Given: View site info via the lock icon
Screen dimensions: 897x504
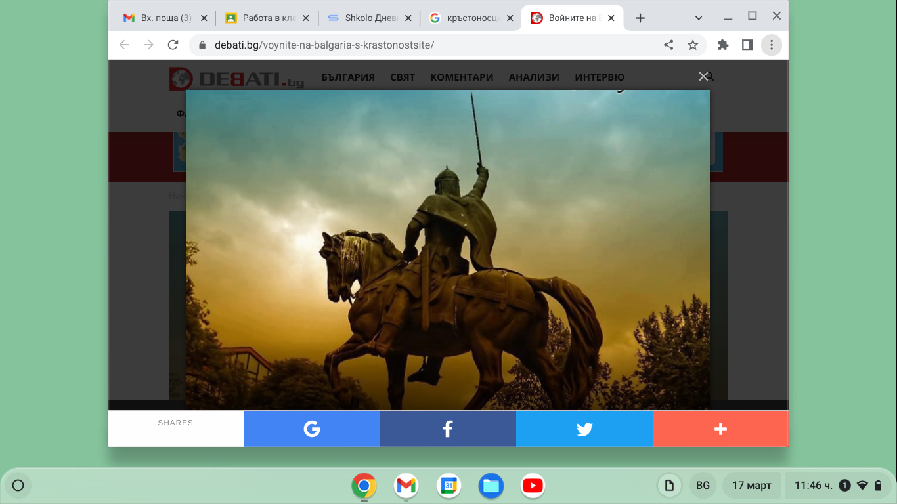Looking at the screenshot, I should 202,45.
